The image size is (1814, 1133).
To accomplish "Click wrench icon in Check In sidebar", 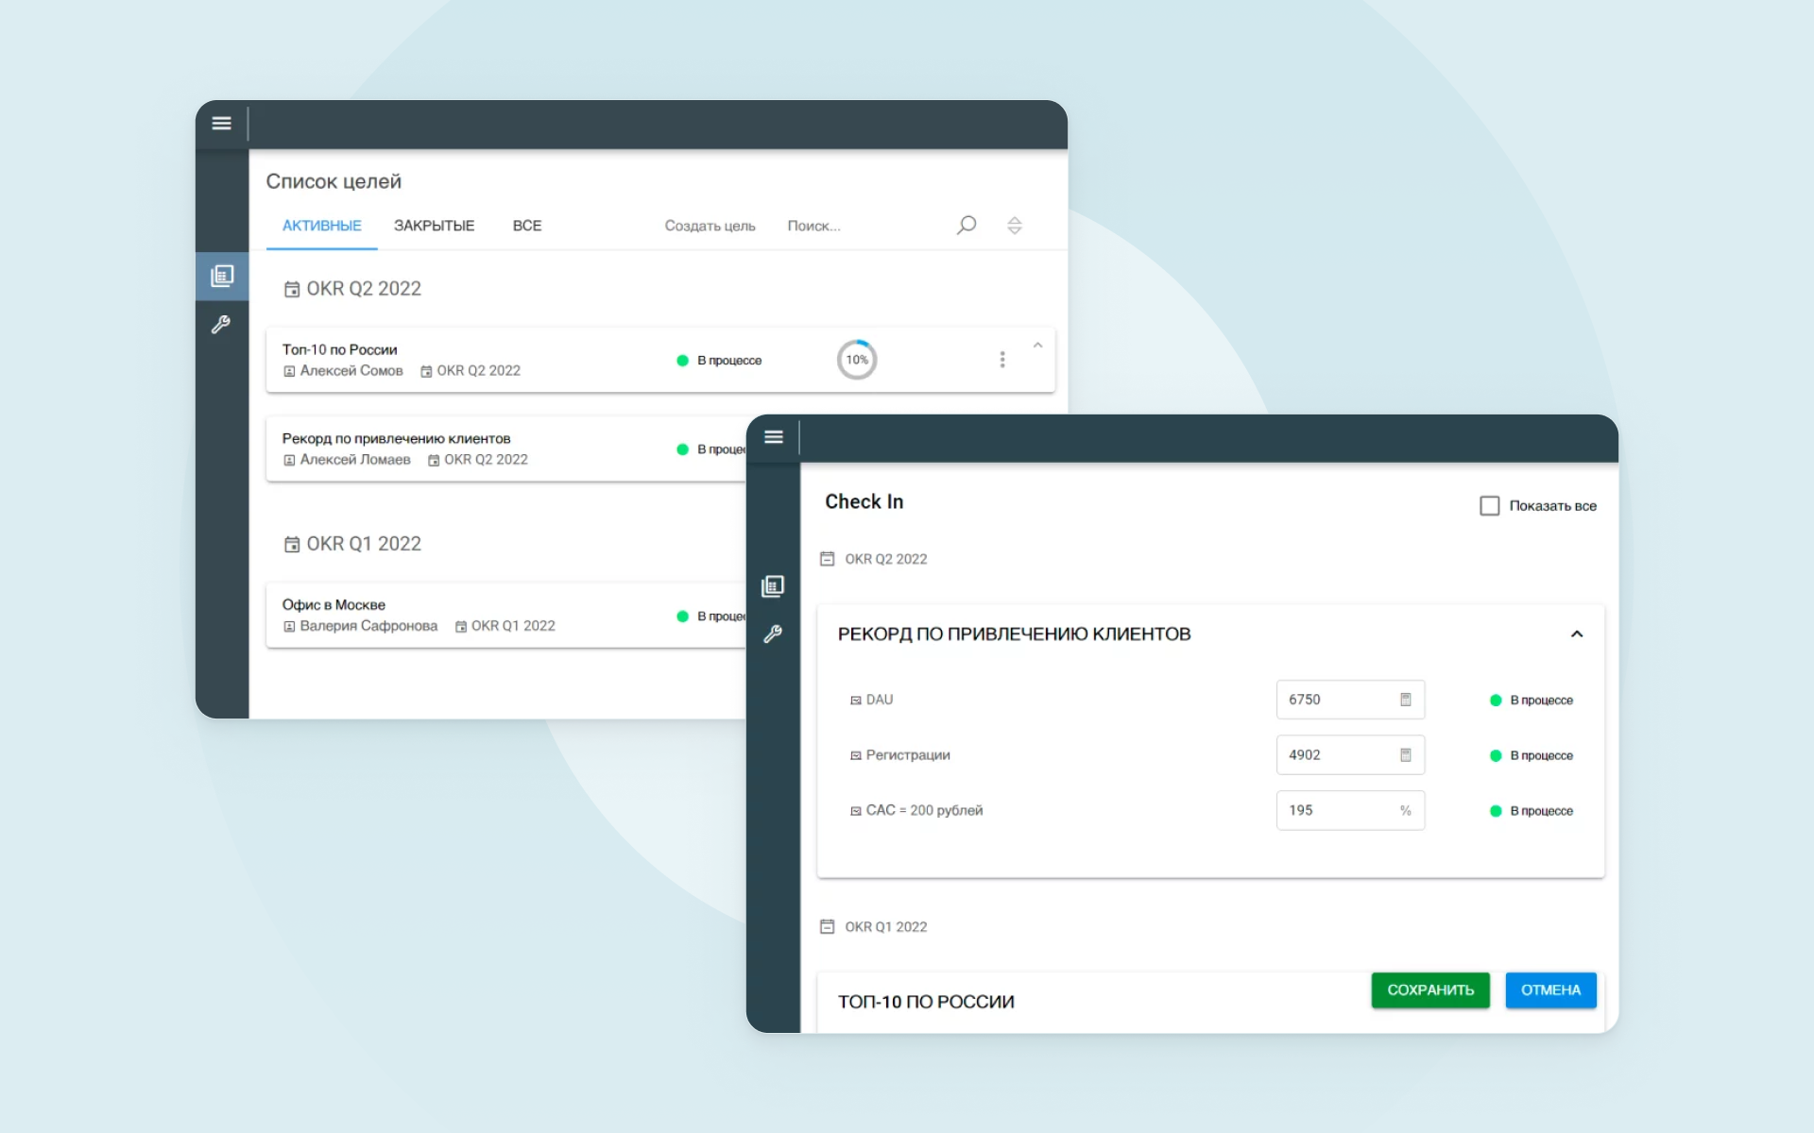I will point(773,634).
